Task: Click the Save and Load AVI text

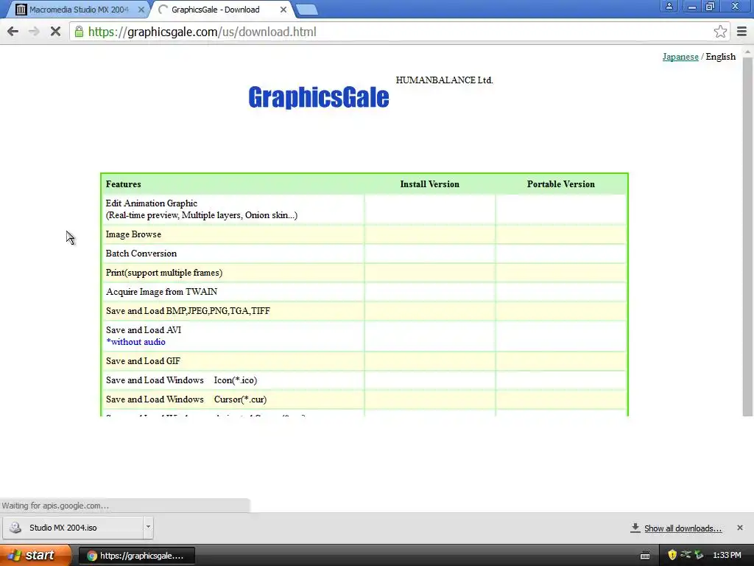Action: pyautogui.click(x=144, y=330)
